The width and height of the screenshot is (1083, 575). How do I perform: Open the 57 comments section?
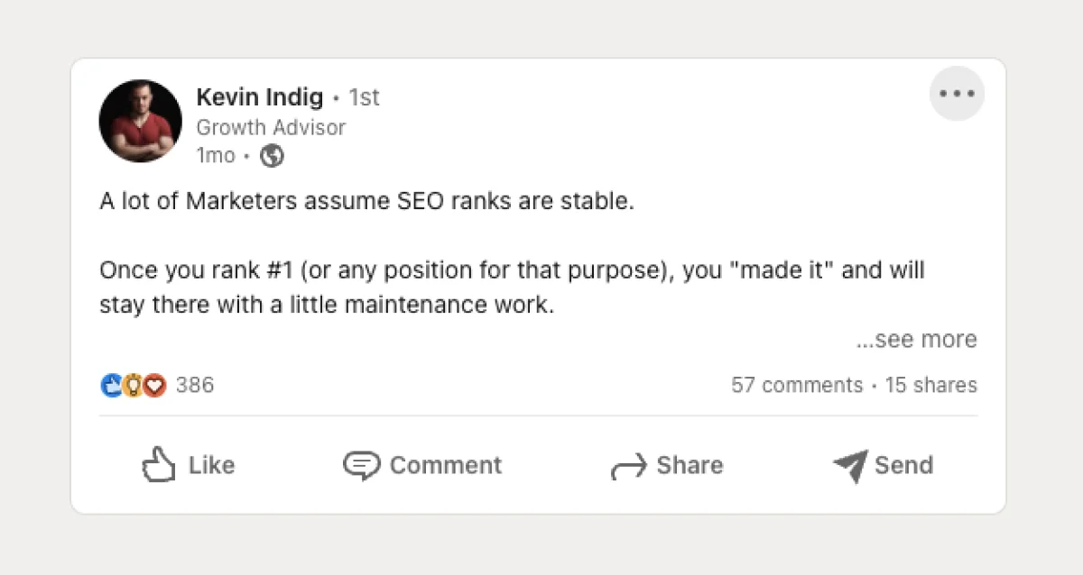797,385
